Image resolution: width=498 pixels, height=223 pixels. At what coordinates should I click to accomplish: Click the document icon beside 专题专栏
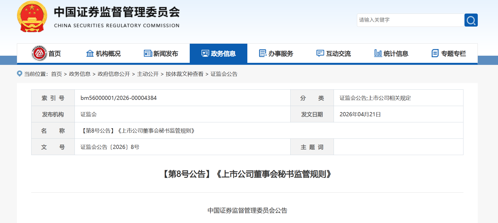coord(435,53)
